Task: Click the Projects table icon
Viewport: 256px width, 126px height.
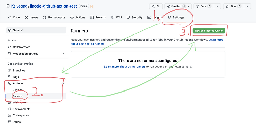Action: point(92,17)
